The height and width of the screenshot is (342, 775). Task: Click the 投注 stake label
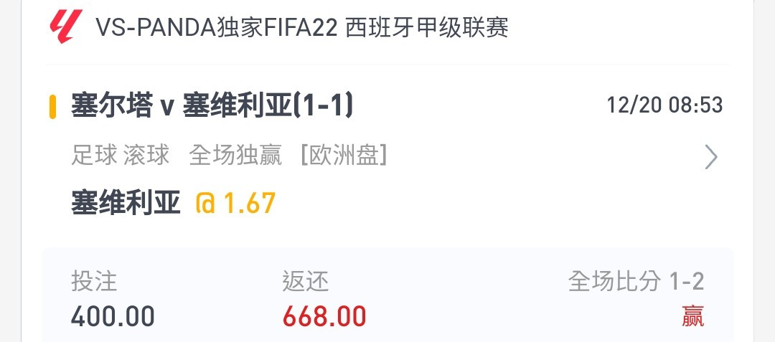(94, 282)
